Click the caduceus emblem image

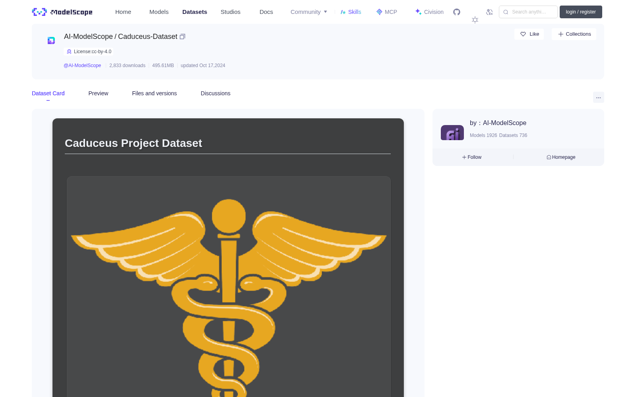coord(229,287)
